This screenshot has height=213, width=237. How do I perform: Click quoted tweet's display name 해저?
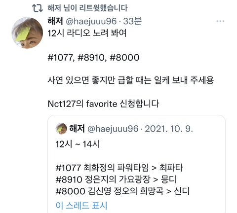point(77,128)
